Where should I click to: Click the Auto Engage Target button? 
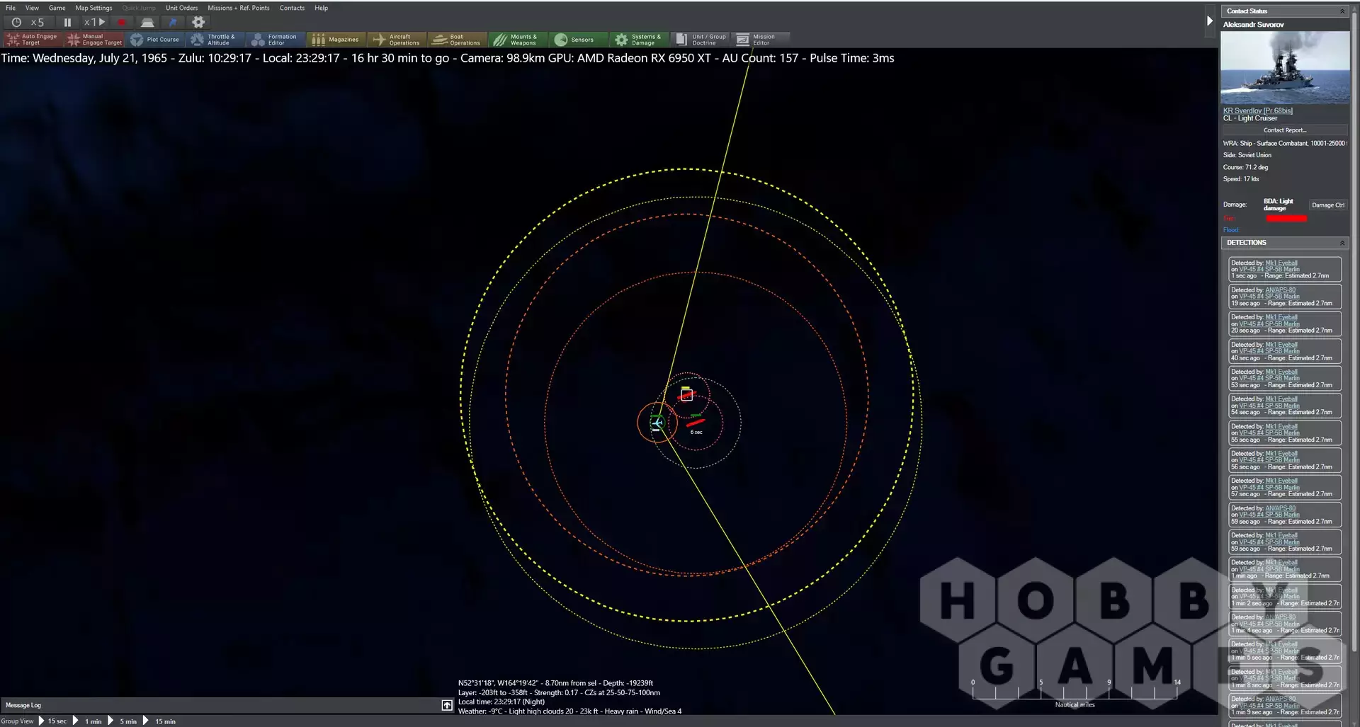(33, 40)
